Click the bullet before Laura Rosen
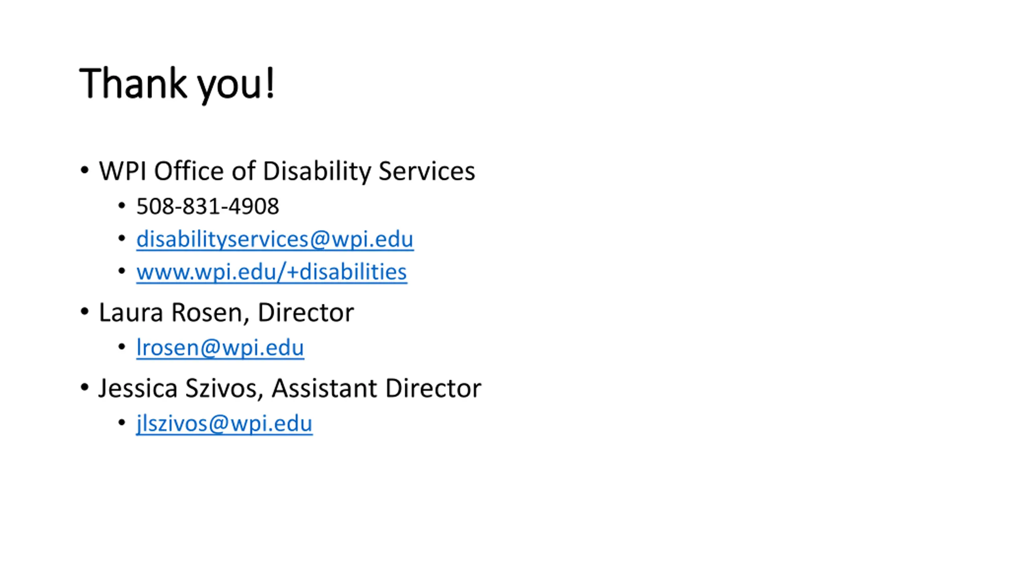The height and width of the screenshot is (567, 1009). pos(84,312)
